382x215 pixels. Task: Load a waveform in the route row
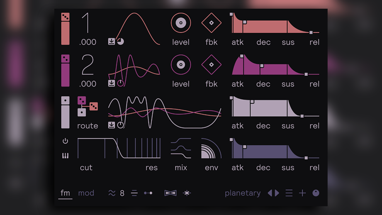click(112, 125)
